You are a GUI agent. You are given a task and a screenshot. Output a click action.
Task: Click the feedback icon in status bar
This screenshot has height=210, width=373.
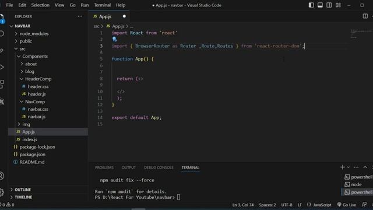coord(364,205)
